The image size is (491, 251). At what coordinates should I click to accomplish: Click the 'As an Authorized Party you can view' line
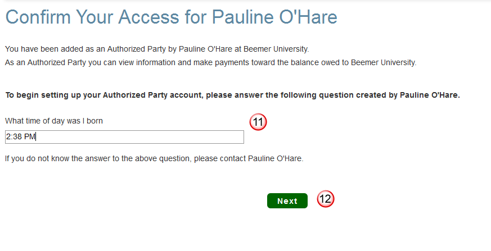[210, 62]
